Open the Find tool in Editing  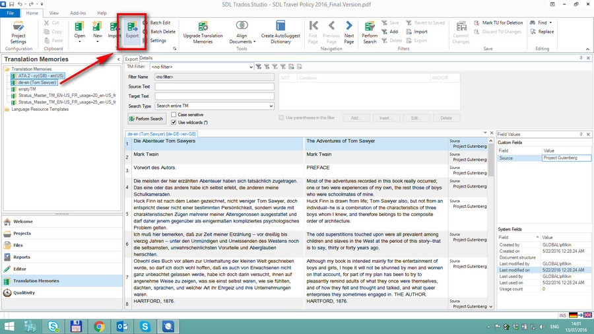tap(541, 22)
